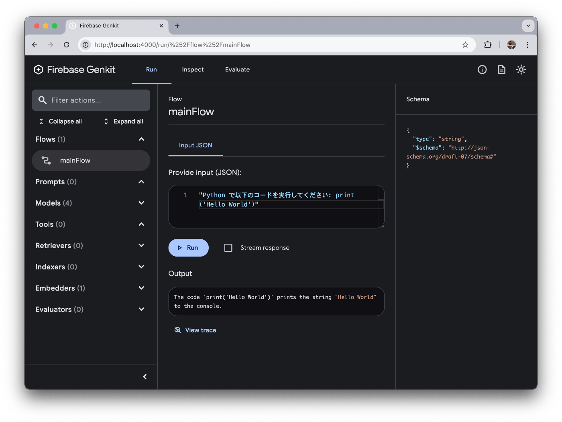Expand the Indexers section
Image resolution: width=562 pixels, height=422 pixels.
pyautogui.click(x=141, y=267)
